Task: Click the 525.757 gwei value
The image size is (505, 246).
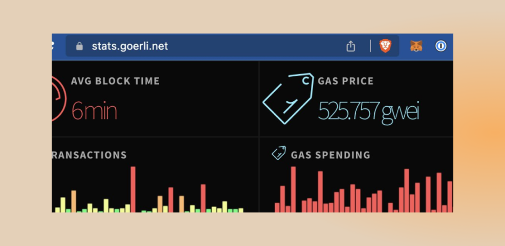Action: pos(368,112)
